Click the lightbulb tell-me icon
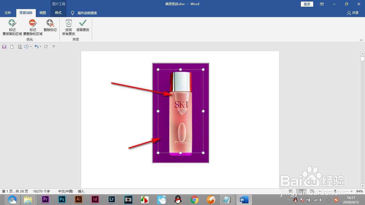The height and width of the screenshot is (205, 365). pos(72,13)
